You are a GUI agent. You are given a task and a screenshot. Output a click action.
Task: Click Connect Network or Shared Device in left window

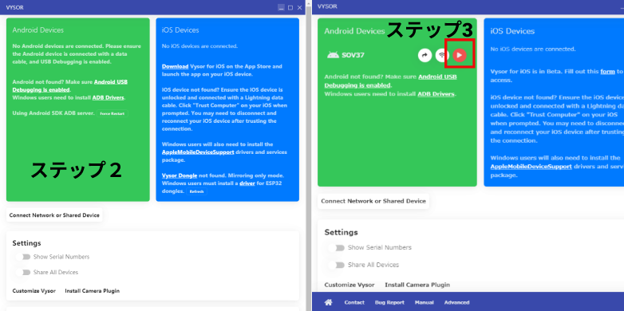54,215
